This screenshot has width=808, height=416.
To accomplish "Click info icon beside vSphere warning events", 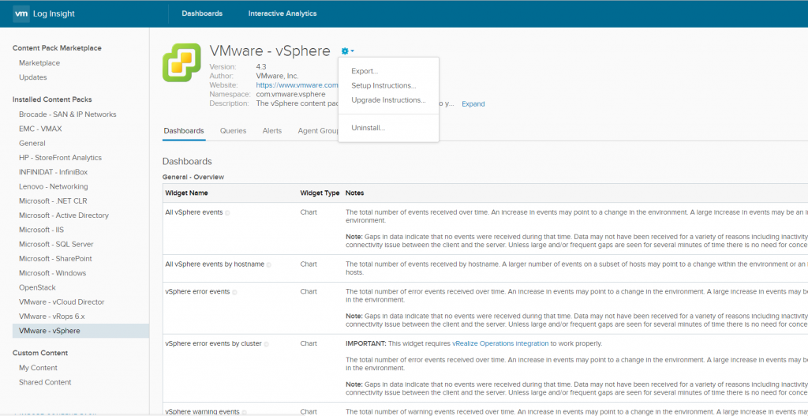I will 244,412.
